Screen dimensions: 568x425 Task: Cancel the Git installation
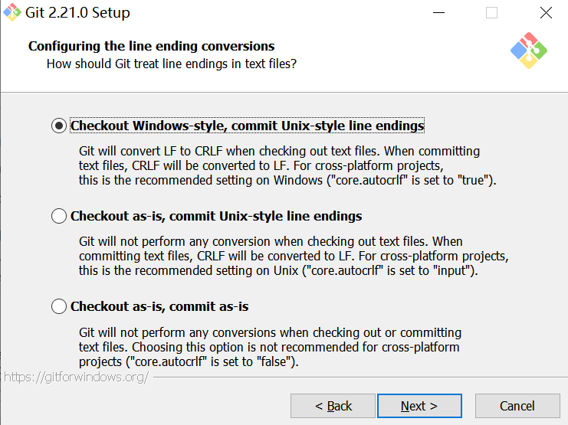(x=517, y=406)
